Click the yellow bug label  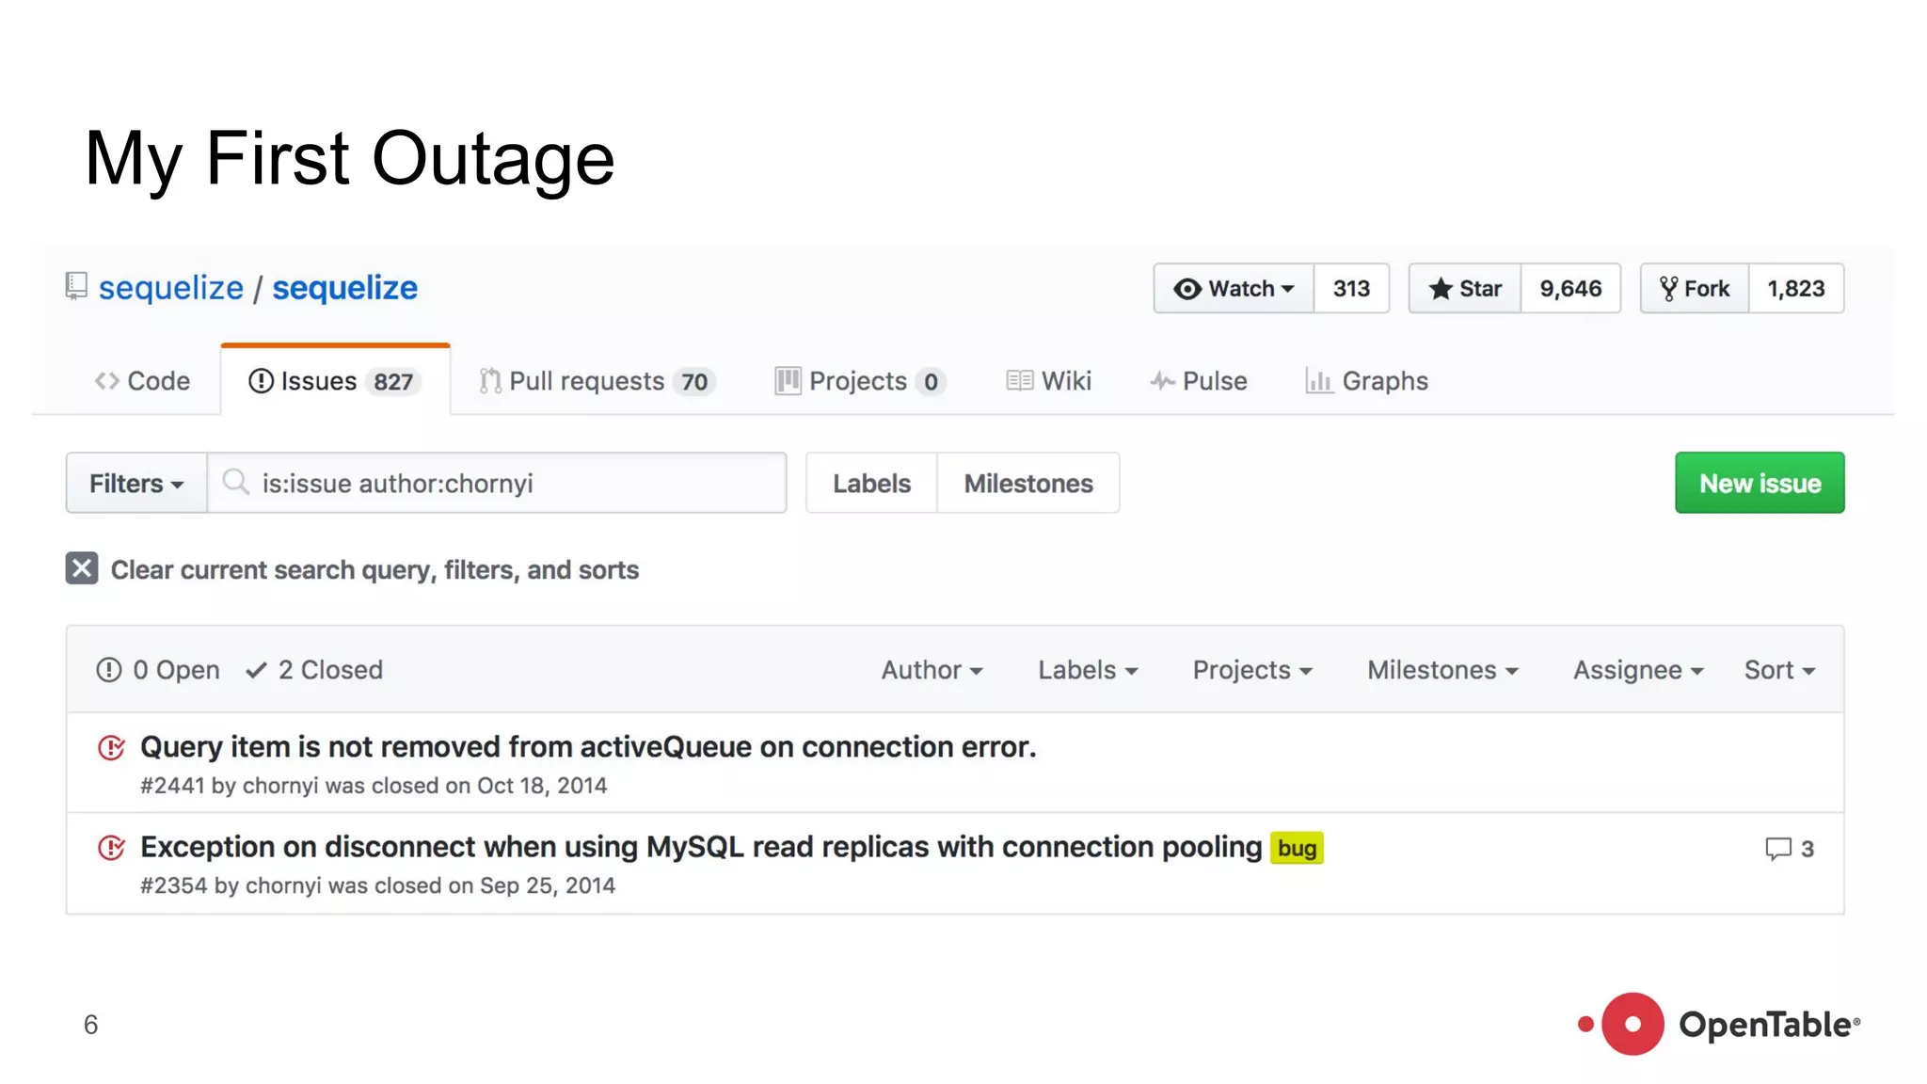click(1296, 849)
